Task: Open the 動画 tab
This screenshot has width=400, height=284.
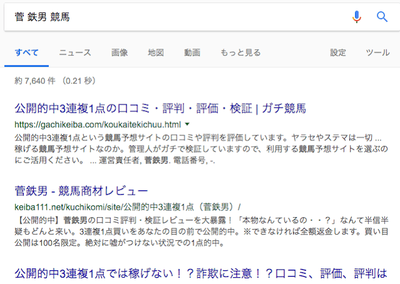Action: (192, 52)
